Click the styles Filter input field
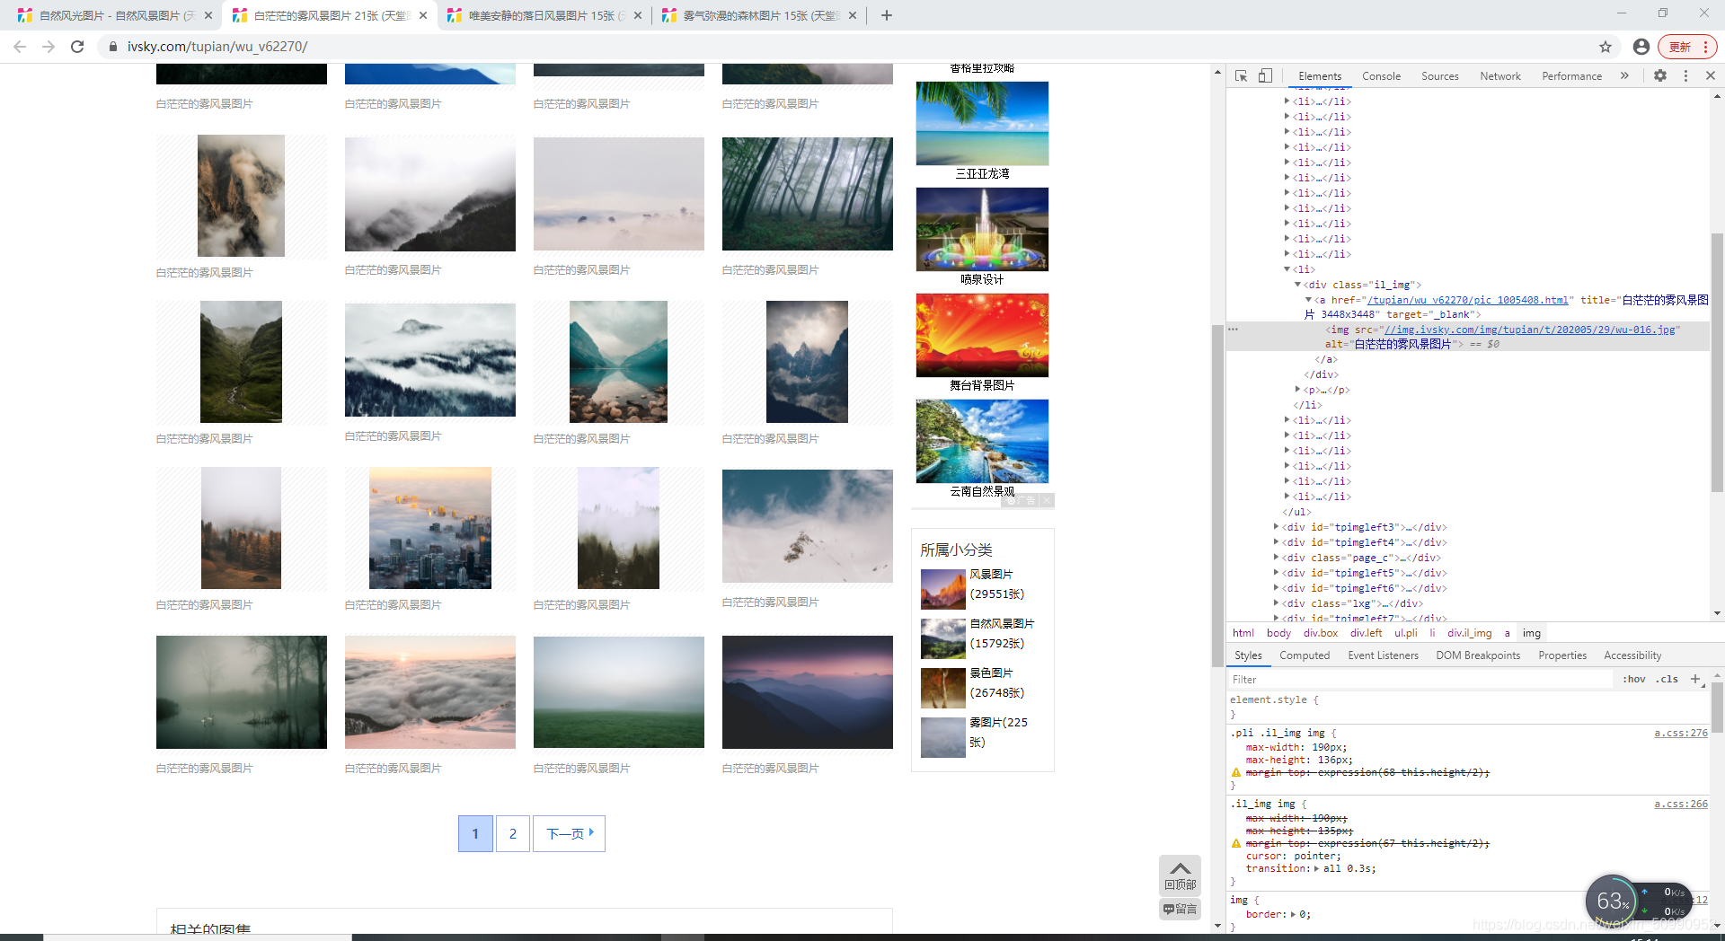 click(x=1420, y=680)
